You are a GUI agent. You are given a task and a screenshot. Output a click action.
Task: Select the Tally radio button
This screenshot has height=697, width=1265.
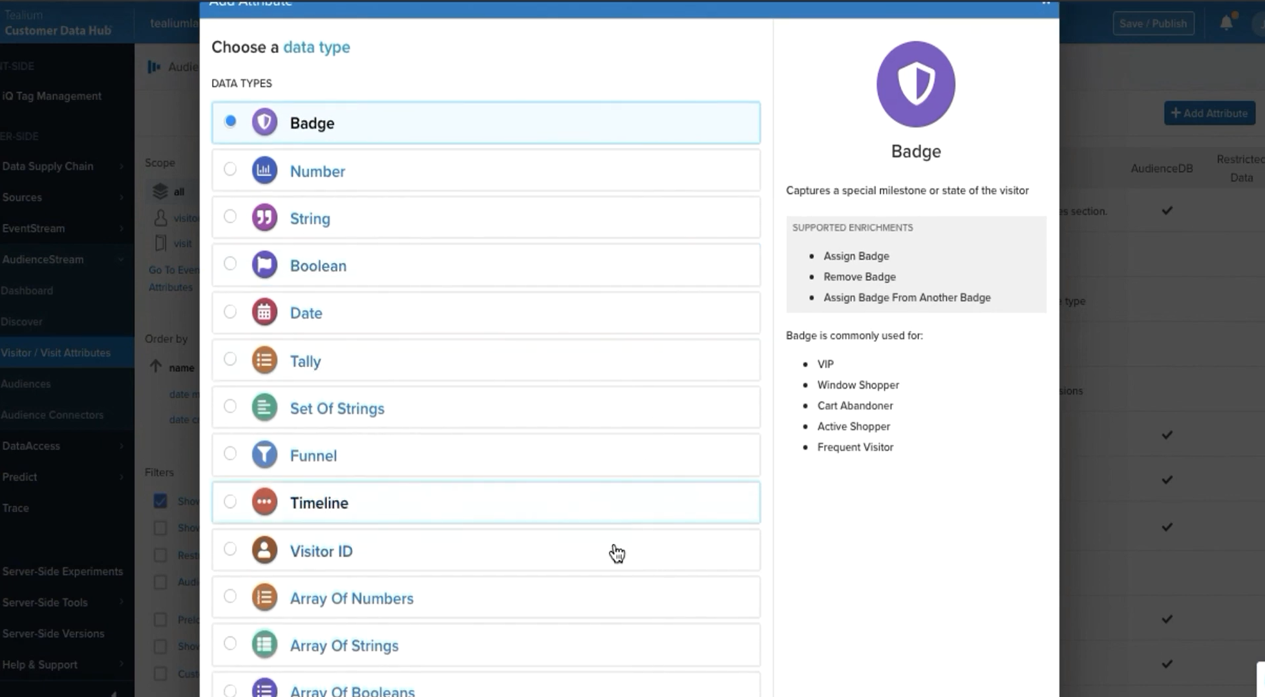click(230, 359)
